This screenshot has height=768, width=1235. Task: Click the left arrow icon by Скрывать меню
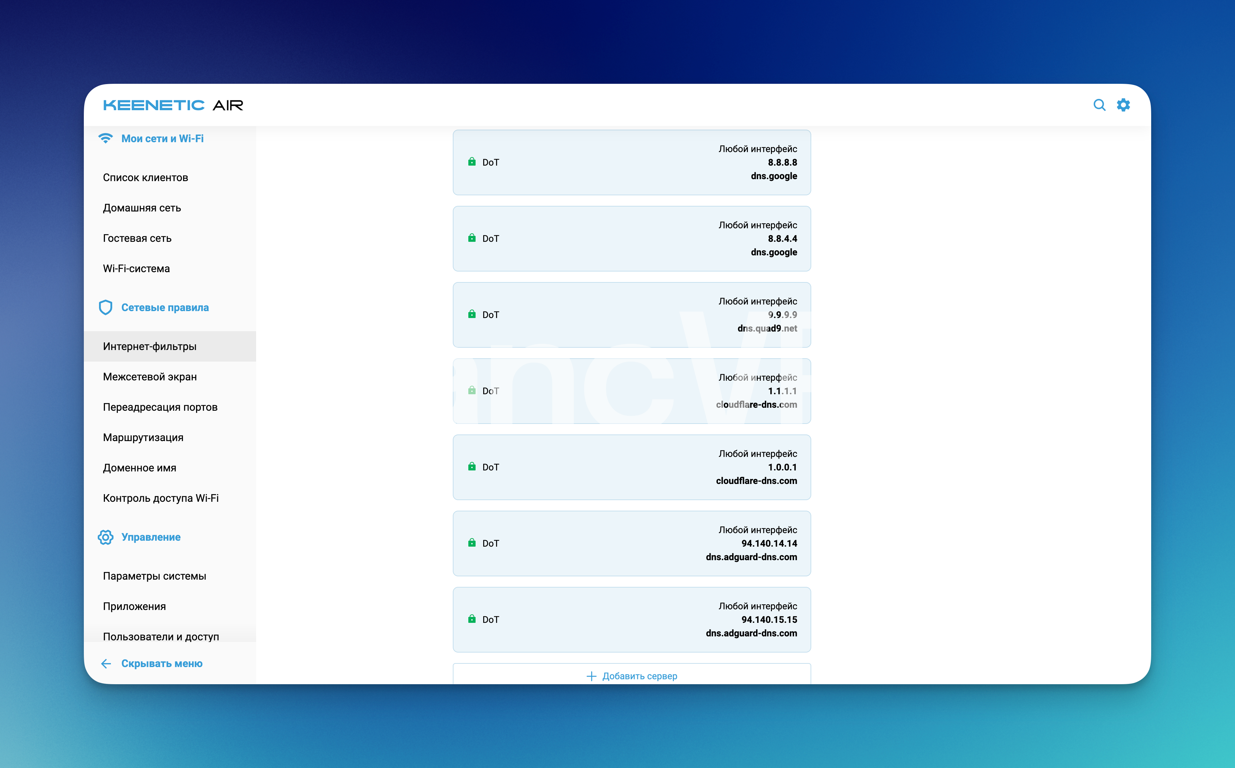106,664
